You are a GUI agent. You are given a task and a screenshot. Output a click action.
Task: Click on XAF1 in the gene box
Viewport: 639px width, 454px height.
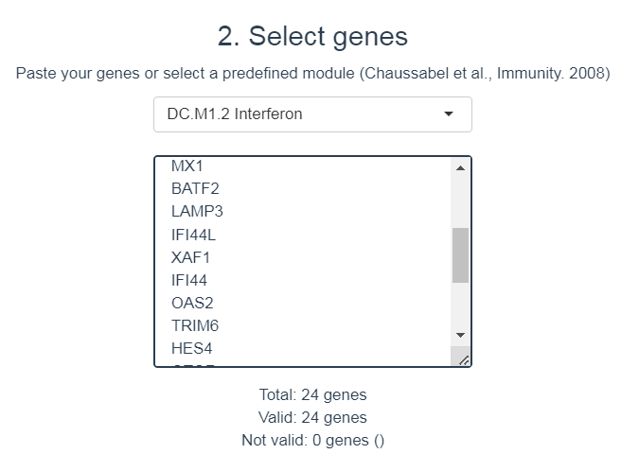(190, 257)
